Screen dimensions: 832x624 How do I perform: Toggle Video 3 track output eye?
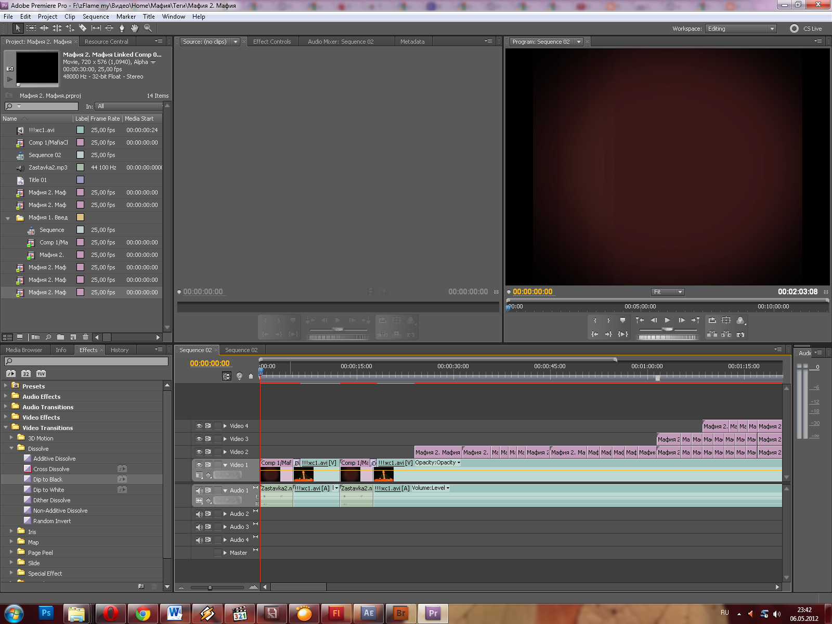click(199, 439)
